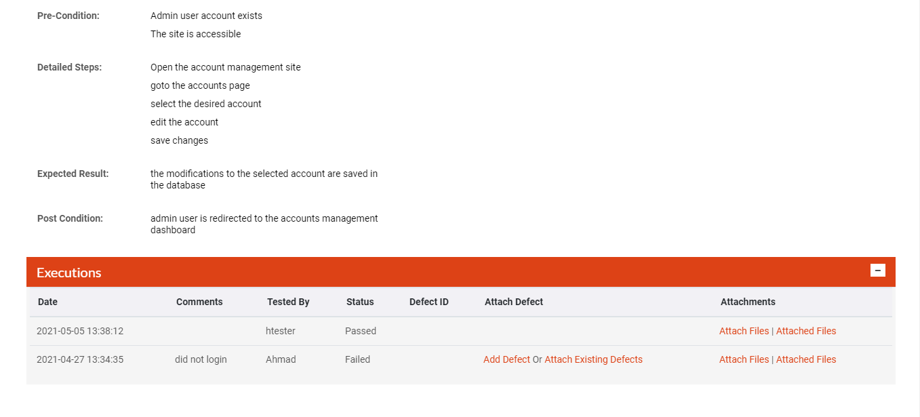The width and height of the screenshot is (920, 417).
Task: Sort executions by the Date column
Action: [x=47, y=302]
